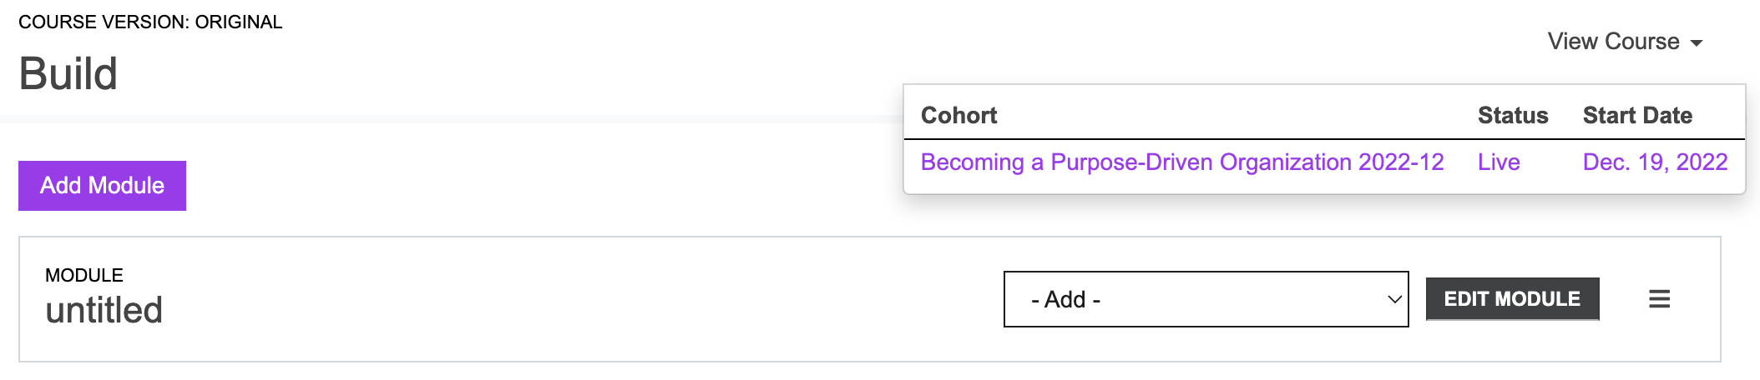1760x380 pixels.
Task: Select the untitled module title
Action: tap(104, 310)
